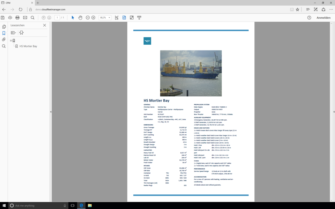
Task: Open the attachments paperclip panel
Action: pyautogui.click(x=4, y=40)
